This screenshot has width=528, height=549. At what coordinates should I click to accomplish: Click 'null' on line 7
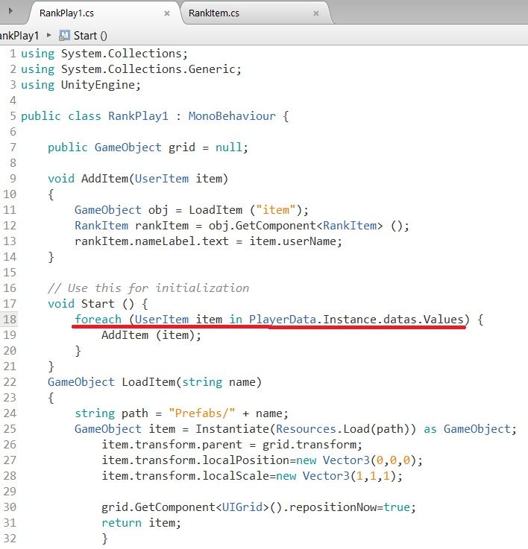[x=229, y=147]
